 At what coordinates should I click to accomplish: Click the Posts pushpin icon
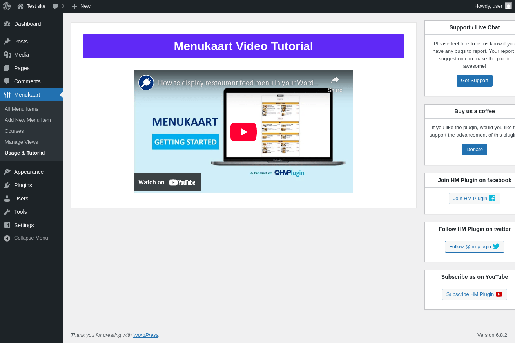coord(7,42)
